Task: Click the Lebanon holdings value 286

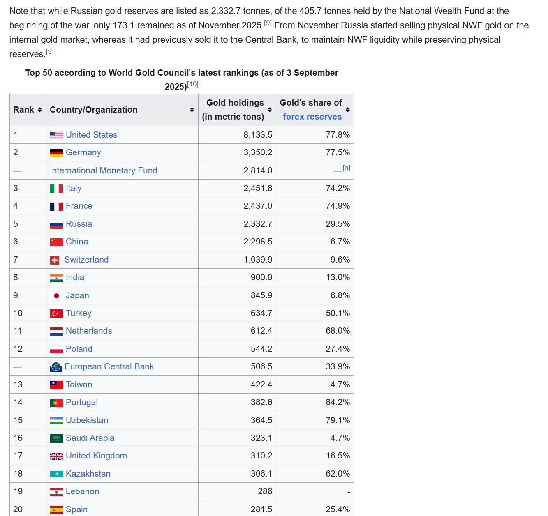Action: [265, 491]
